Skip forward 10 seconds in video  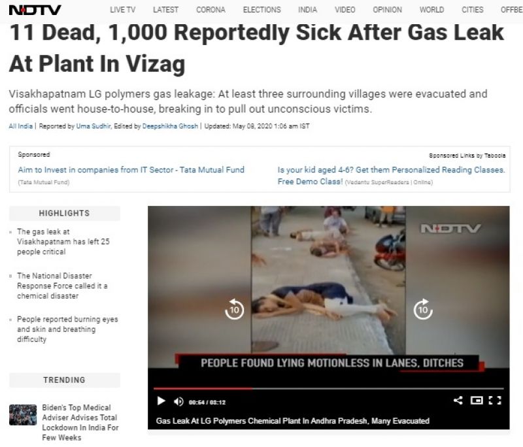click(x=423, y=309)
